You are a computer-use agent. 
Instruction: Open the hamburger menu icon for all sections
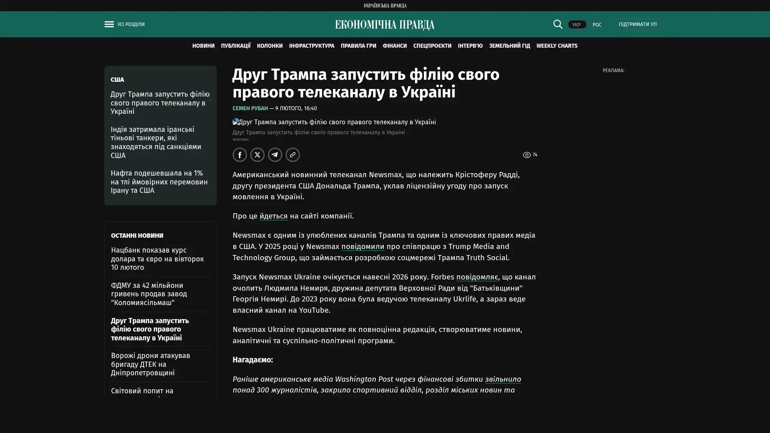click(x=109, y=24)
